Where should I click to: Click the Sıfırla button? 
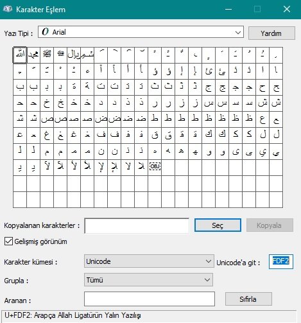(x=248, y=299)
